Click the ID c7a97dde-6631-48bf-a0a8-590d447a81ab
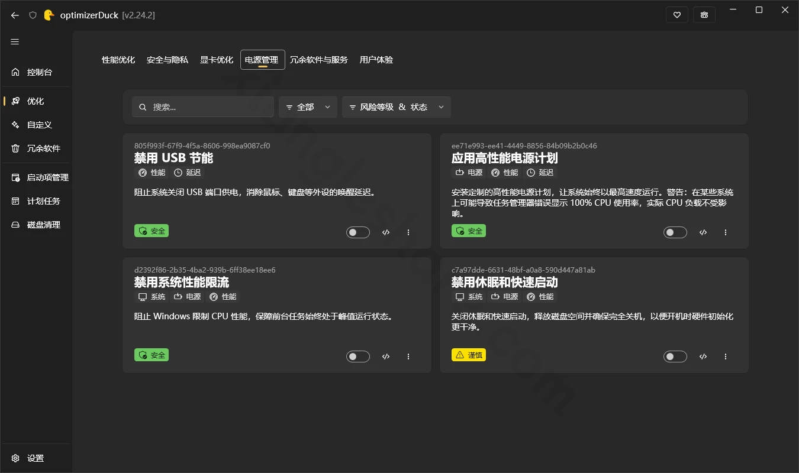The width and height of the screenshot is (799, 473). coord(523,270)
